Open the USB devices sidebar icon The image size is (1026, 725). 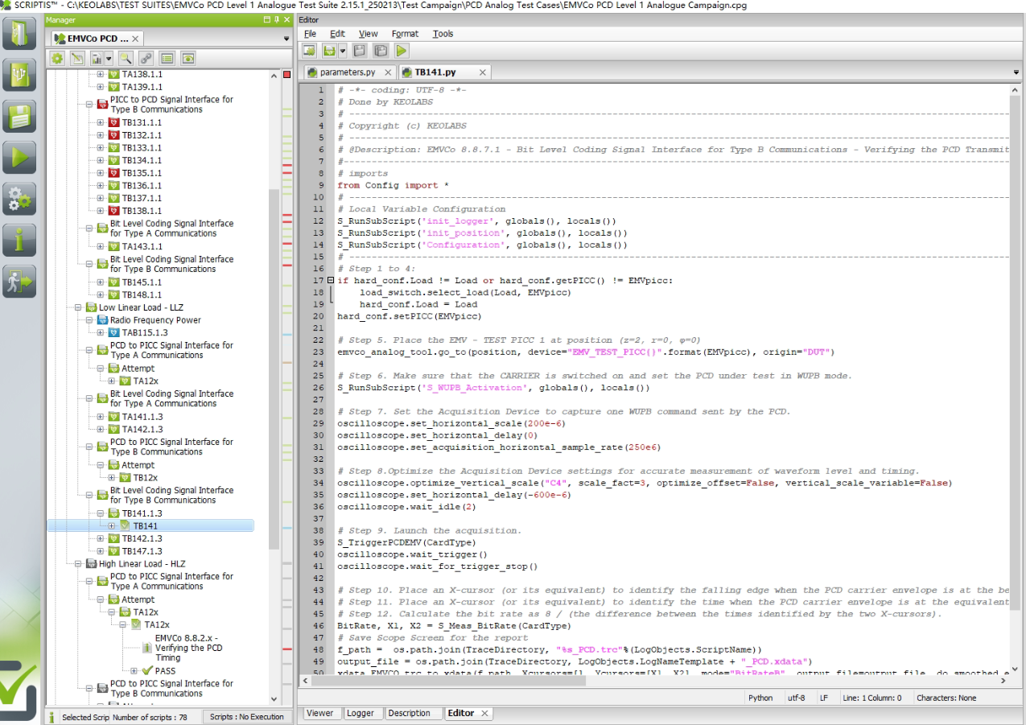coord(20,74)
